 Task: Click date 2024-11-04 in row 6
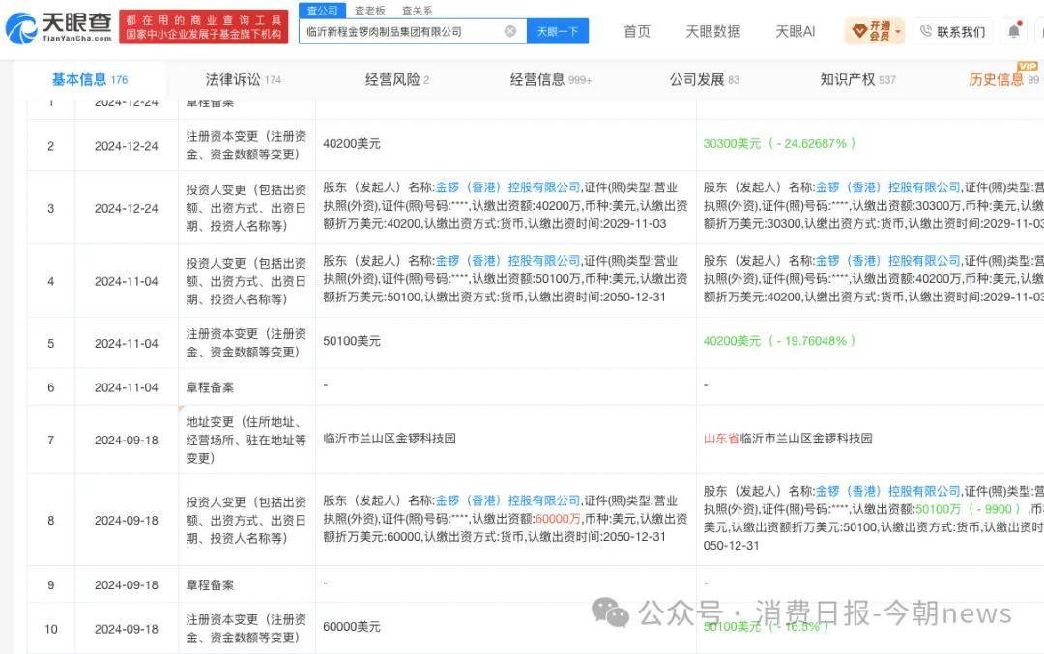pyautogui.click(x=127, y=387)
